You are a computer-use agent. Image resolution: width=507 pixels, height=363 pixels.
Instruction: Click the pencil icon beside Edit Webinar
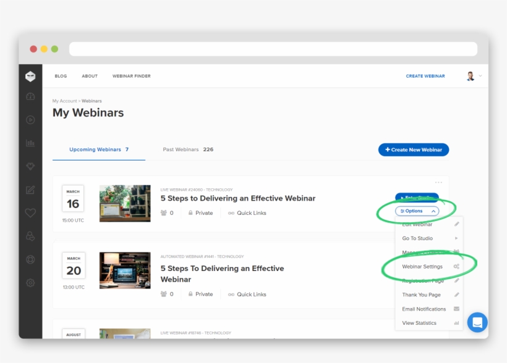[455, 225]
